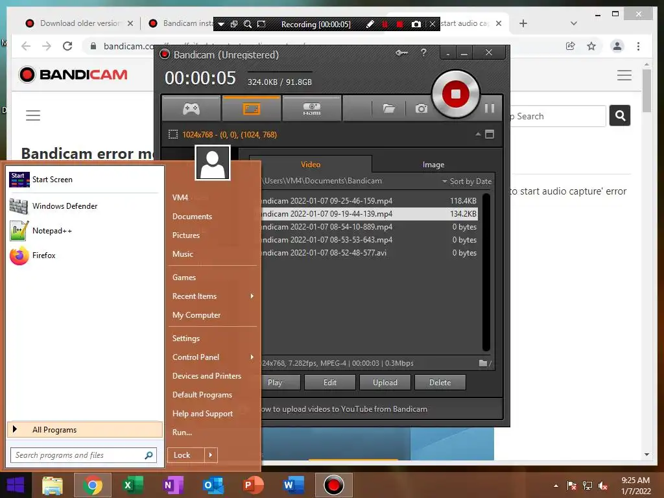
Task: Select the bandicam 09-19-44-139.mp4 file
Action: (369, 214)
